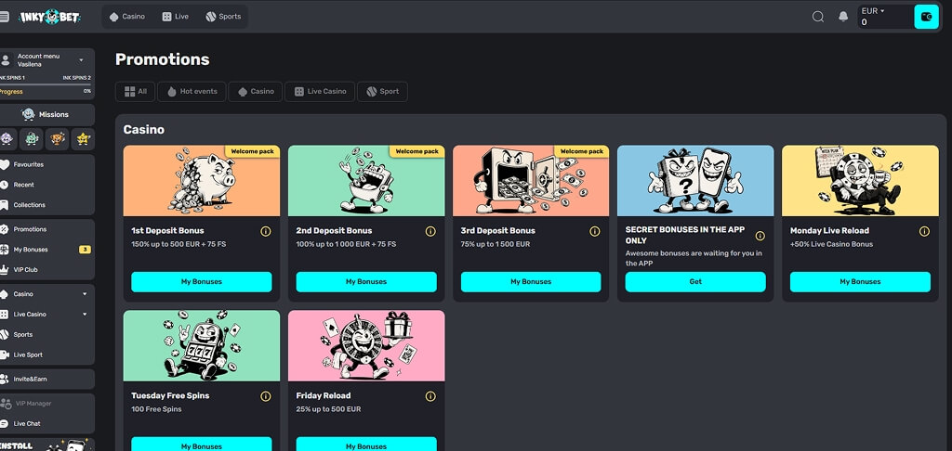Screen dimensions: 952x451
Task: Click My Bonuses under 3rd Deposit Bonus
Action: tap(531, 282)
